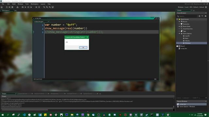This screenshot has height=117, width=209.
Task: Run the game with the Run icon
Action: coord(25,7)
